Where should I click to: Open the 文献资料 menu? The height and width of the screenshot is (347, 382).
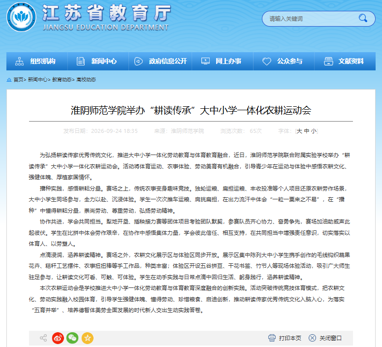[x=345, y=61]
